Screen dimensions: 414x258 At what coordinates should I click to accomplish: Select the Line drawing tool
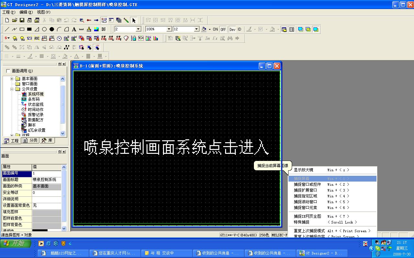[x=7, y=29]
